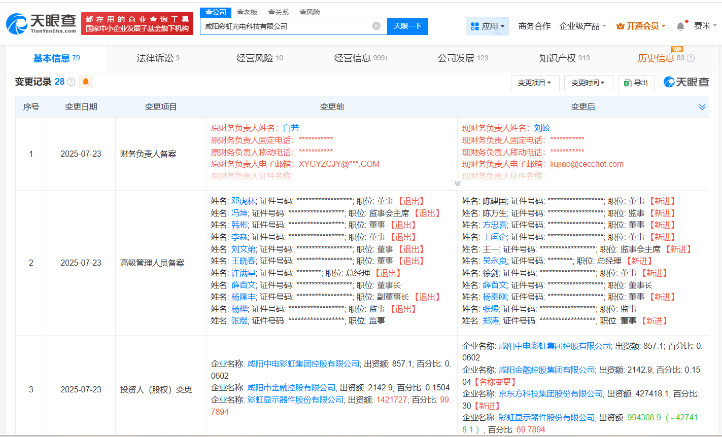Click the orange alert bell next to 变更记录
The image size is (722, 437).
[x=85, y=82]
